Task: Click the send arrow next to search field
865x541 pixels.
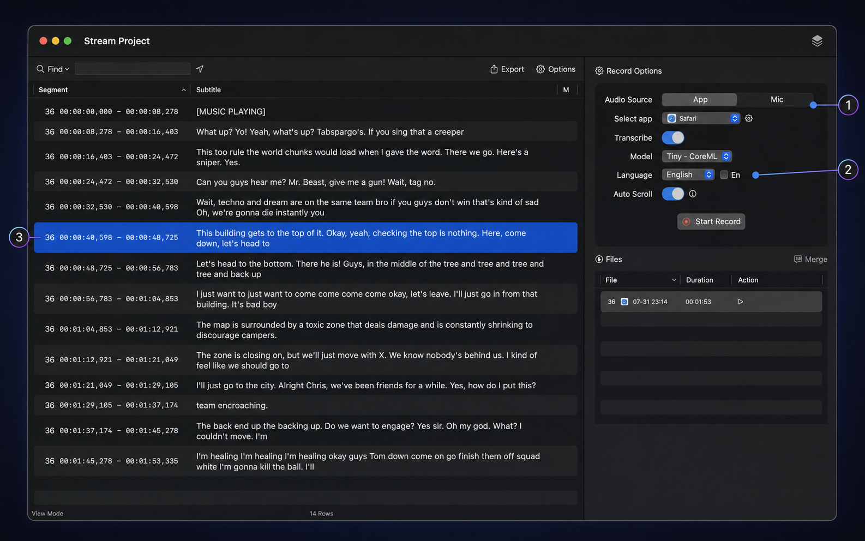Action: pos(200,69)
